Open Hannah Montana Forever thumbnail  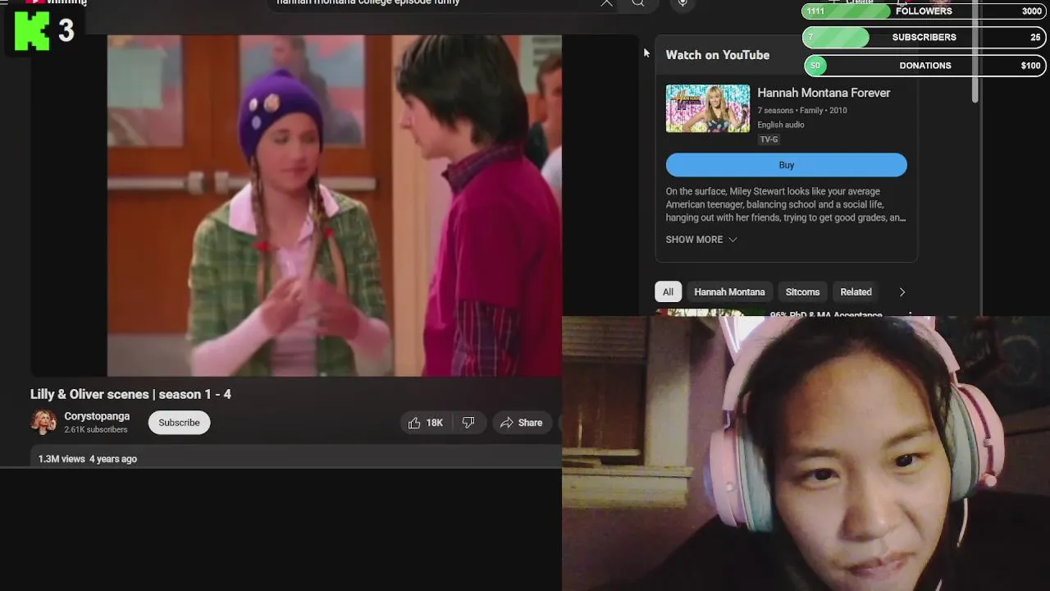[707, 108]
